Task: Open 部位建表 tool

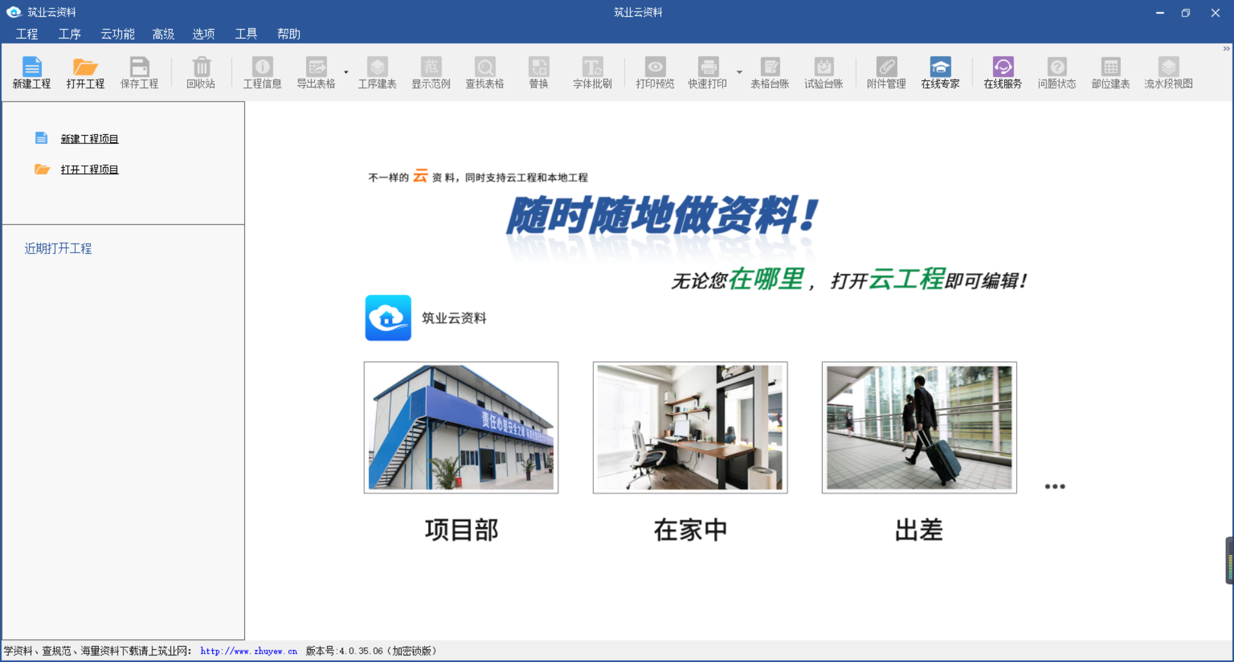Action: (1111, 72)
